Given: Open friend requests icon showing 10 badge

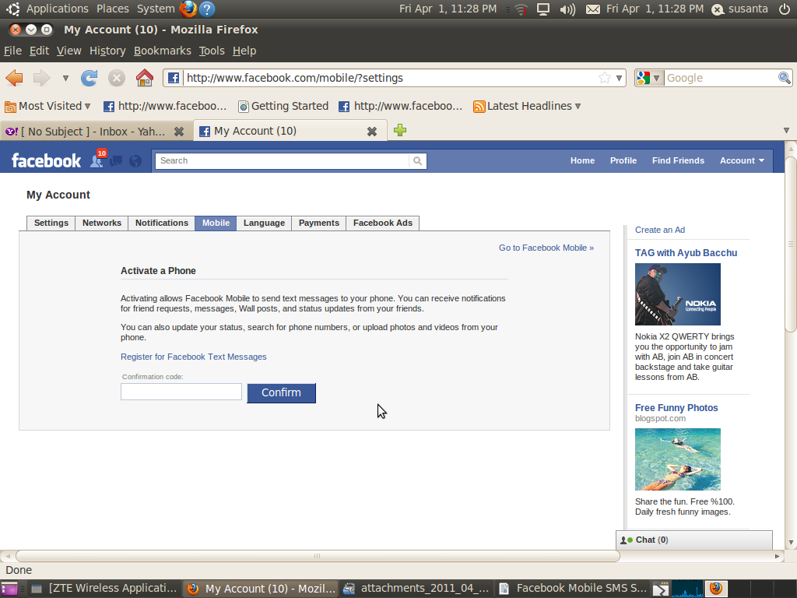Looking at the screenshot, I should click(x=97, y=161).
